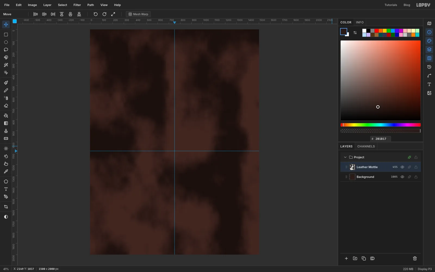Select the Eyedropper tool
This screenshot has height=272, width=435.
point(6,172)
